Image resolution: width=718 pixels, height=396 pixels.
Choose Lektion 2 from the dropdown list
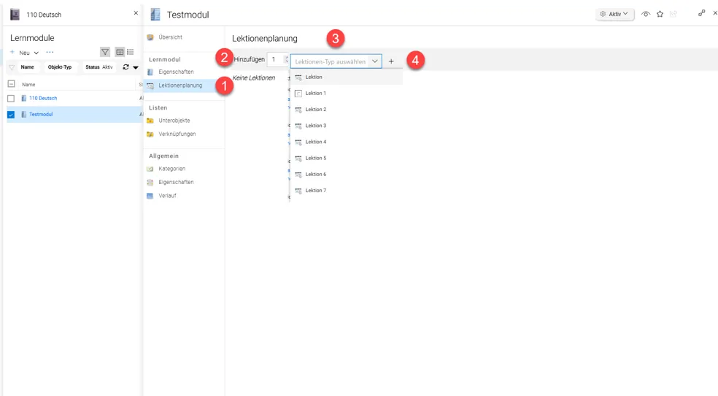[347, 110]
